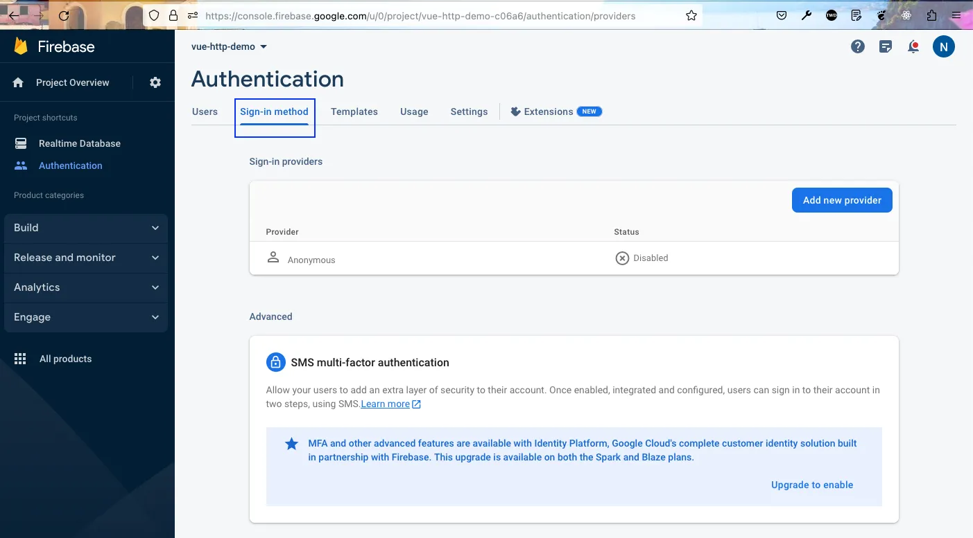Go back in browser history
The height and width of the screenshot is (538, 973).
click(13, 15)
